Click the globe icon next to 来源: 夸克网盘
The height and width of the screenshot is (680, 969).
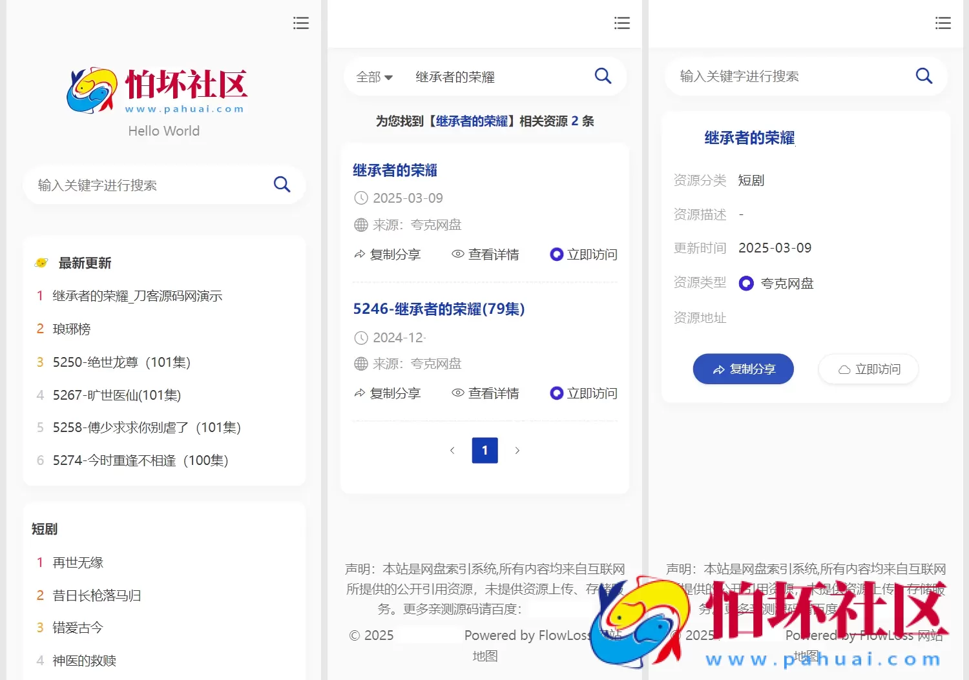click(360, 224)
